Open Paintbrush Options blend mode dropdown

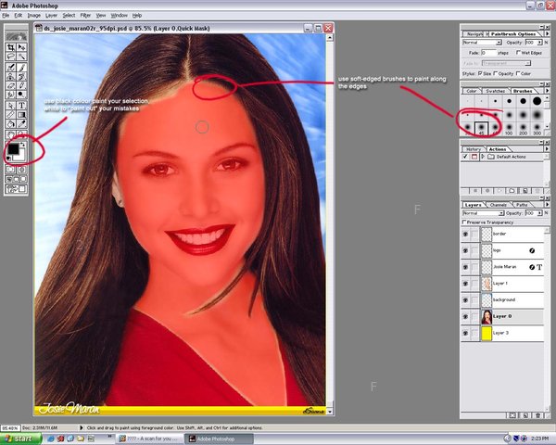click(499, 43)
